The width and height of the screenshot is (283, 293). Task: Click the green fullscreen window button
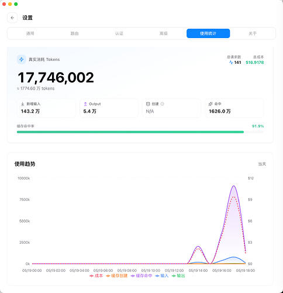tap(16, 4)
